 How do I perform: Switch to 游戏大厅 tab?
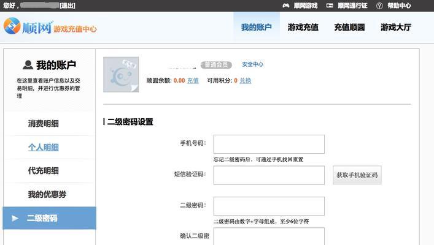(396, 27)
